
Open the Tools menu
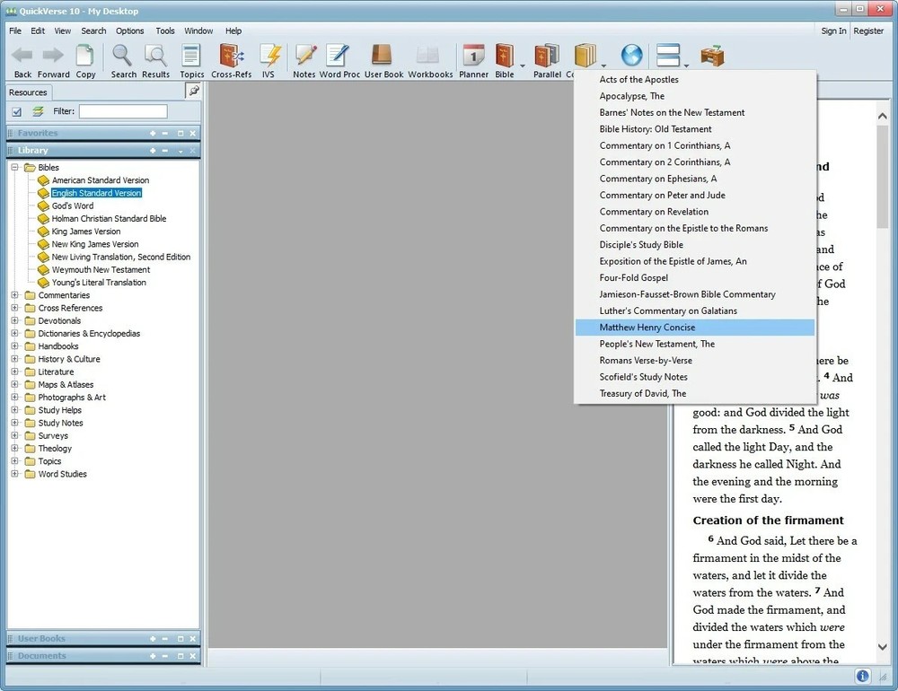click(164, 30)
